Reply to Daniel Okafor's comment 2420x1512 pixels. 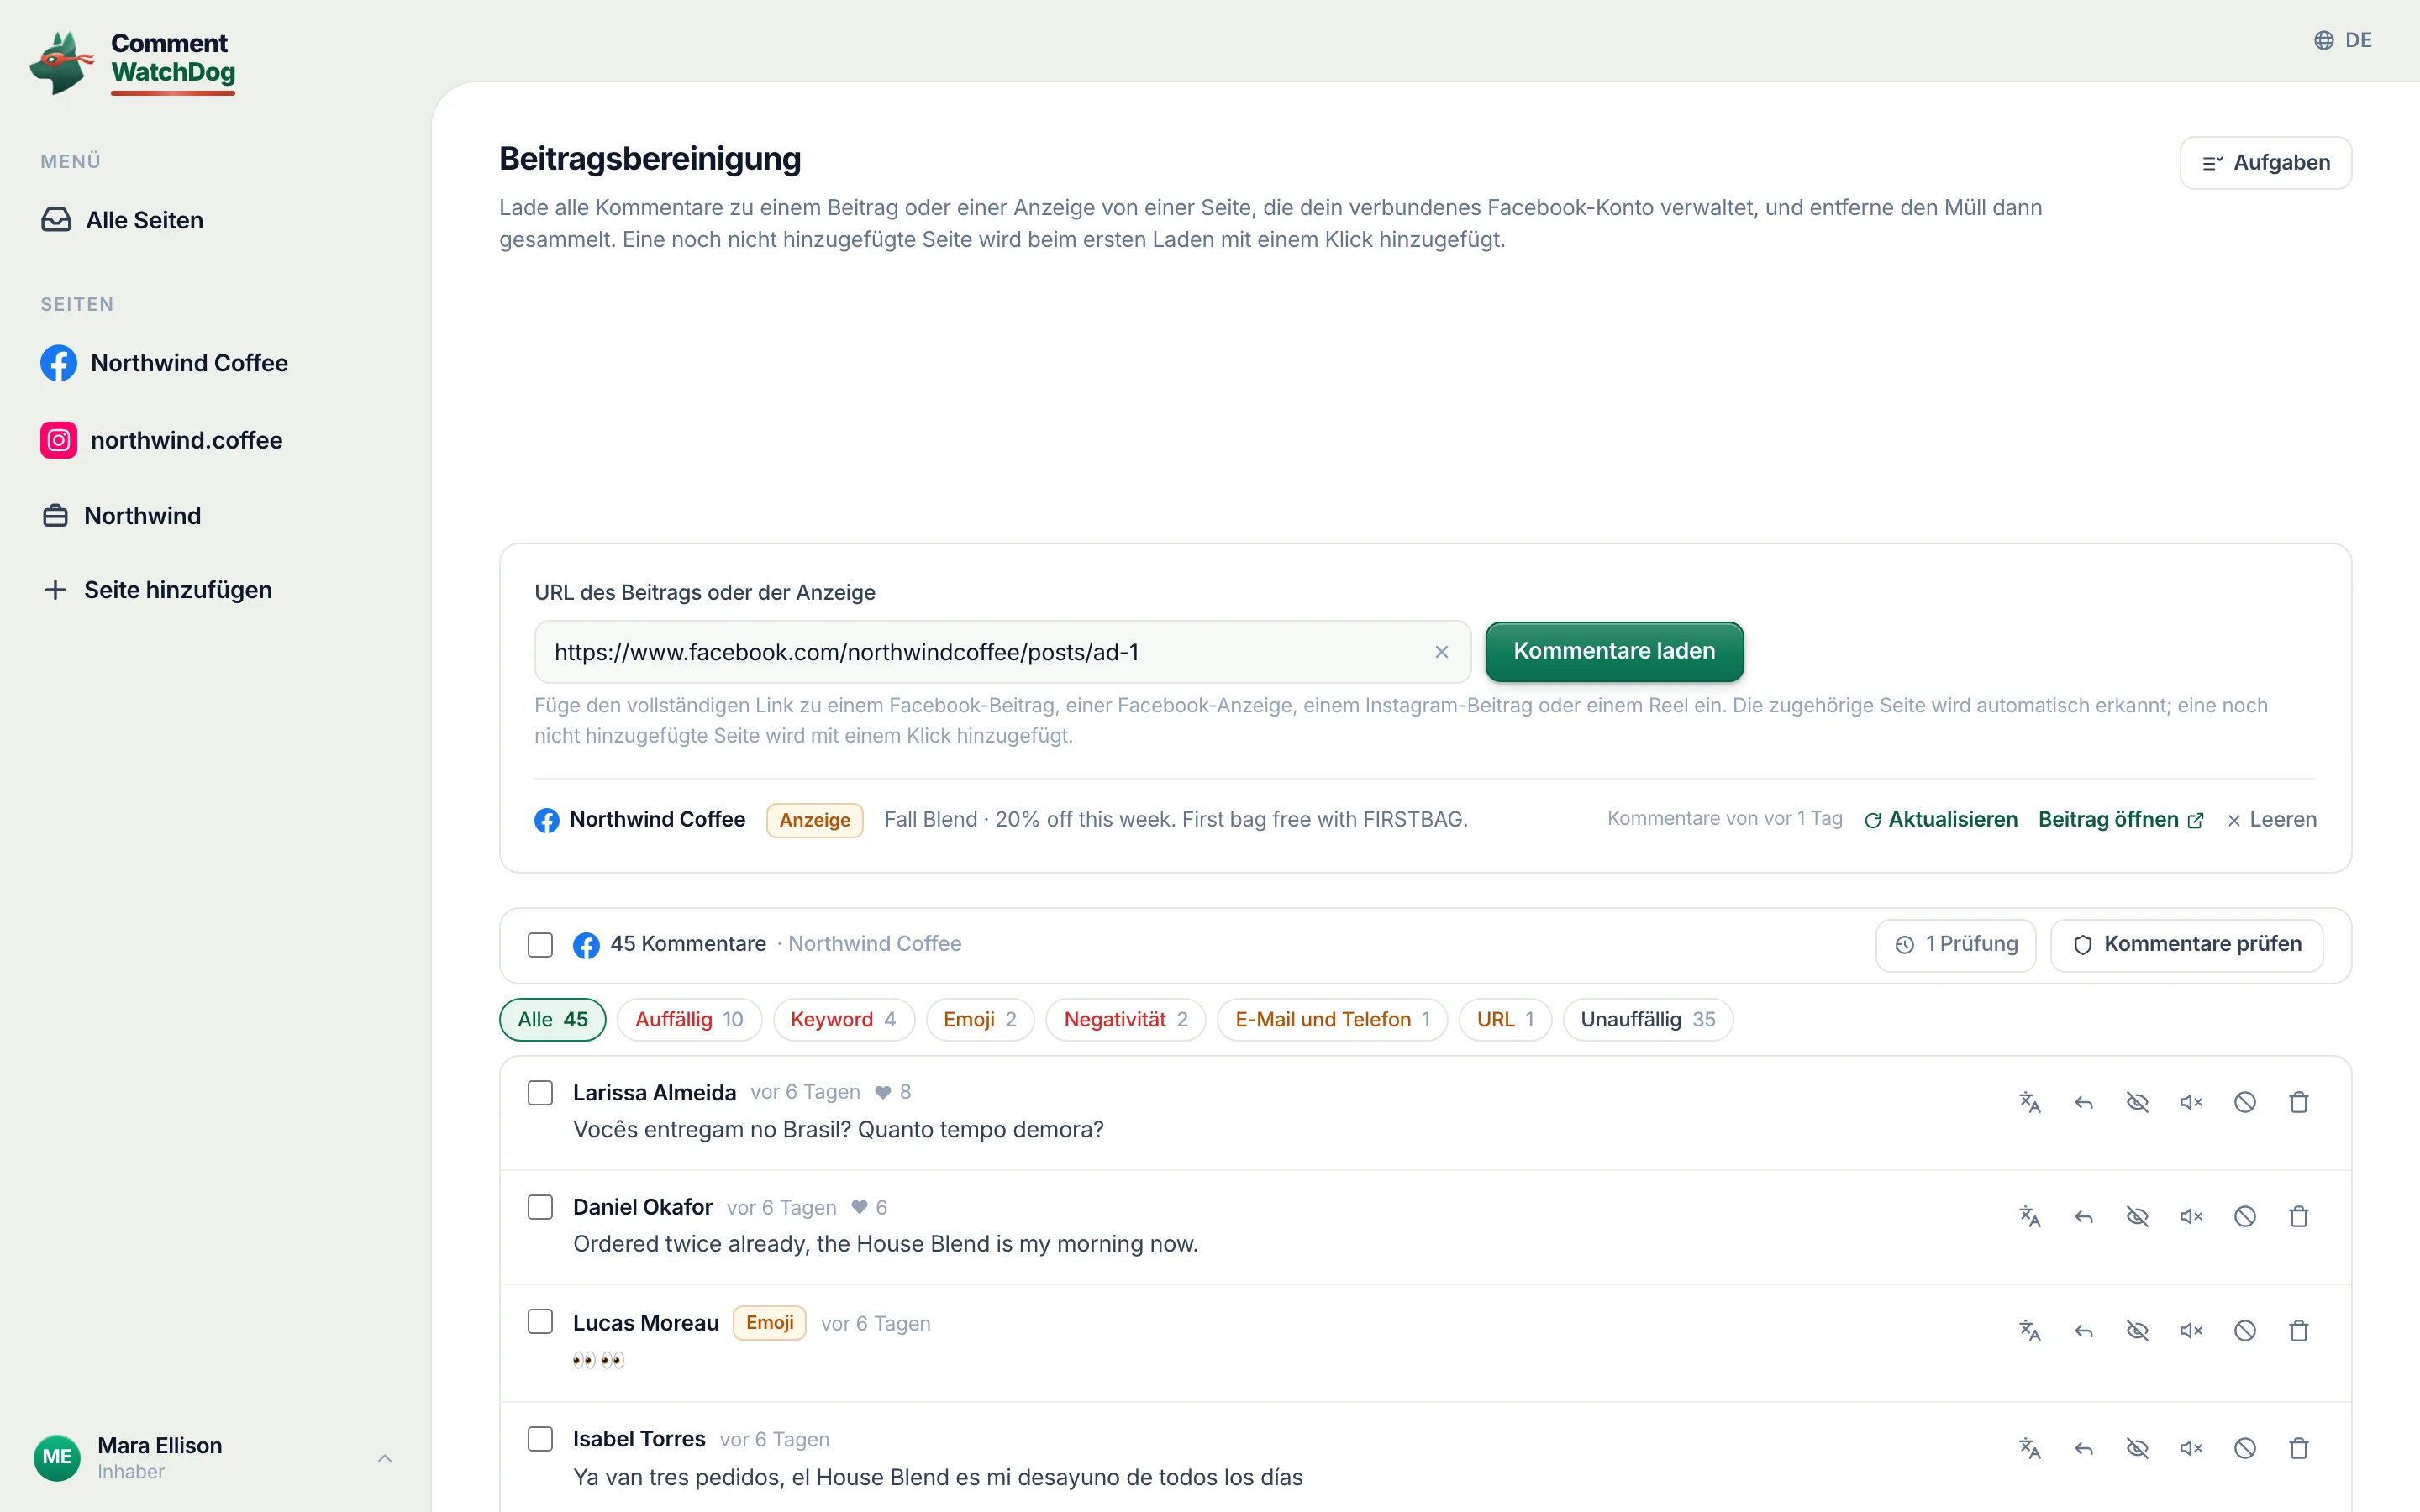[2083, 1216]
